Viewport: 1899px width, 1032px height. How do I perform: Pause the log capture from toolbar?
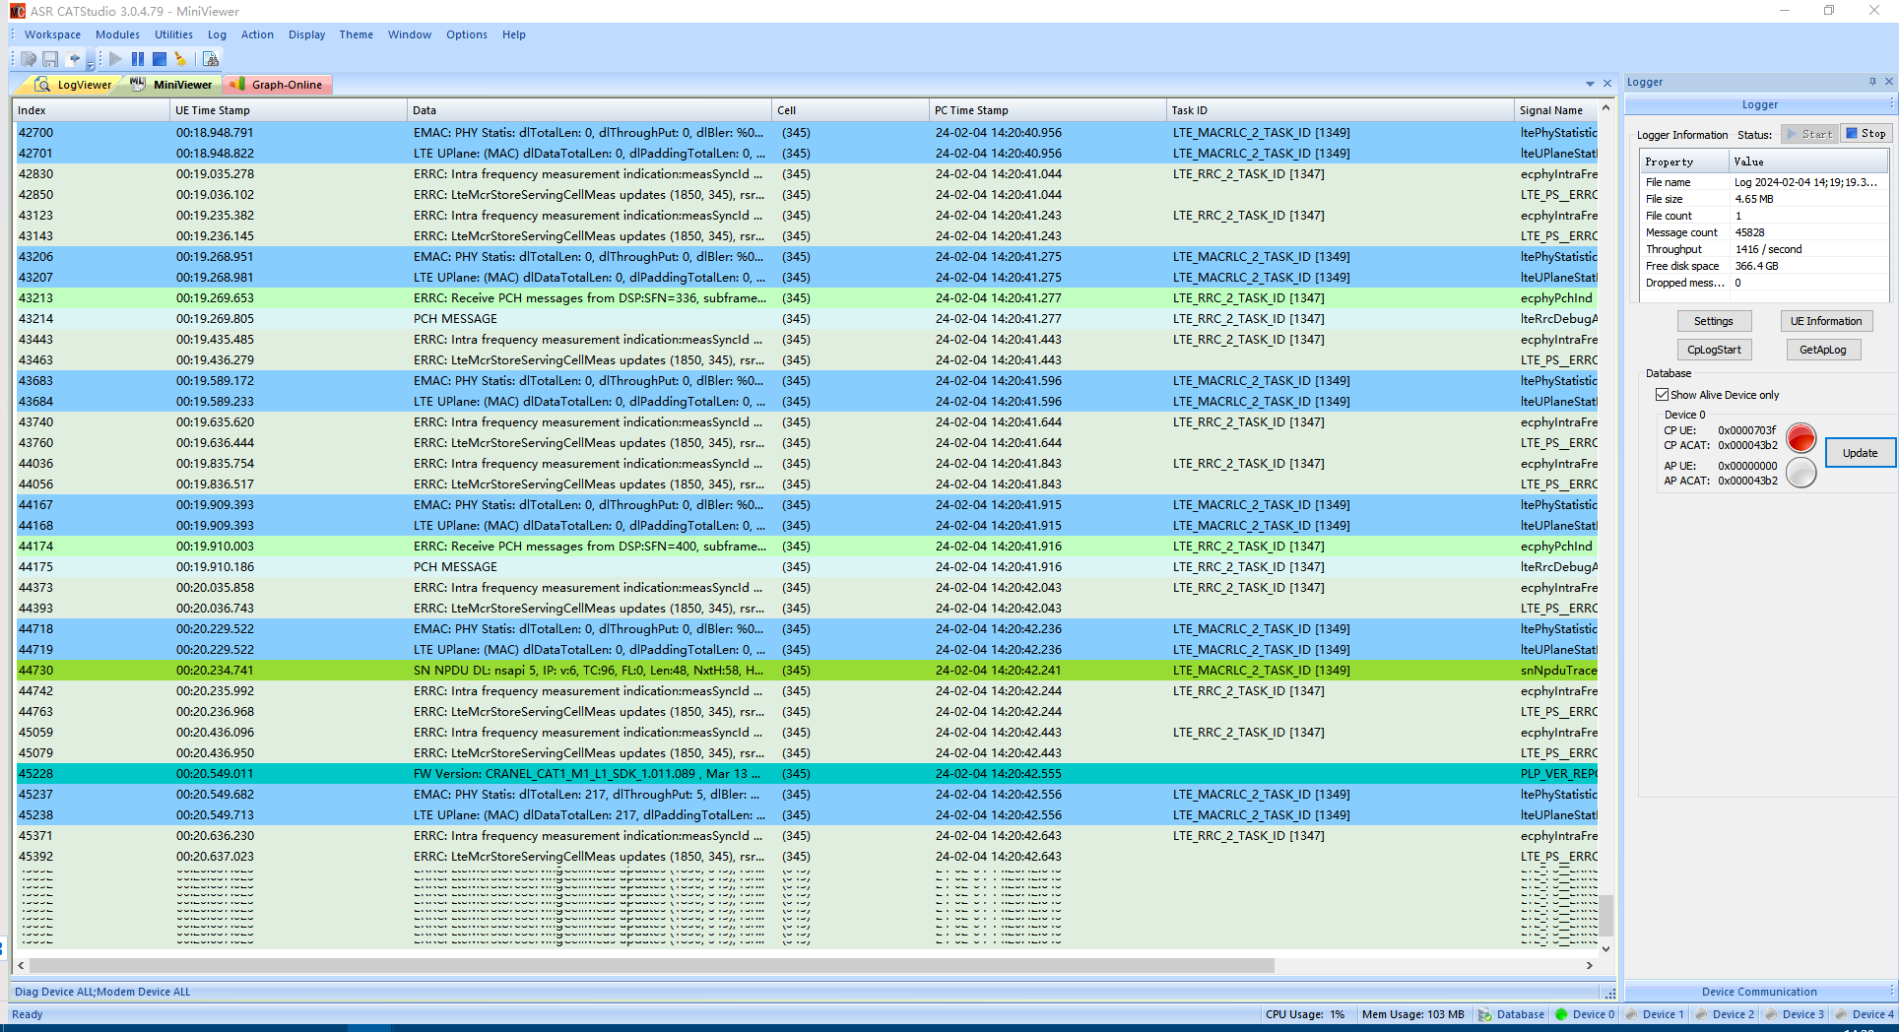[138, 59]
